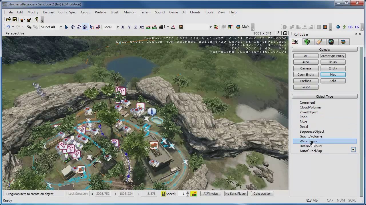Viewport: 366px width, 205px height.
Task: Select AutoCubeMap in Object Type list
Action: [311, 151]
